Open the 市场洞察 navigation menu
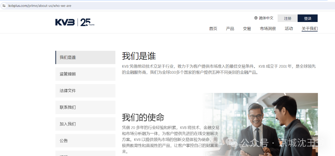The width and height of the screenshot is (335, 156). point(268,29)
